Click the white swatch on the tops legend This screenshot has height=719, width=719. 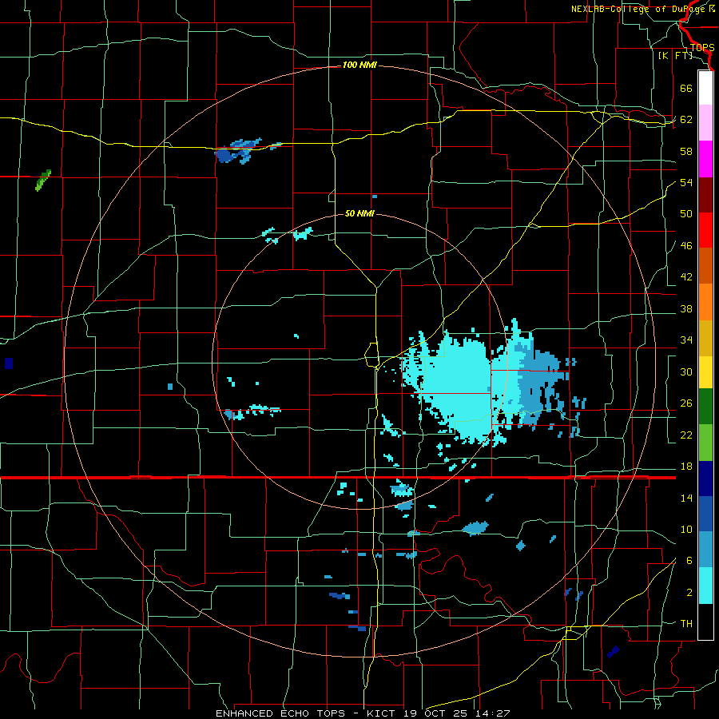point(705,88)
